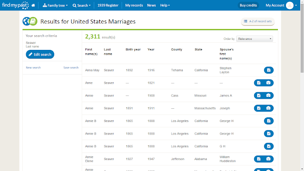Click the Missouri state cell
The image size is (304, 171).
(x=200, y=95)
